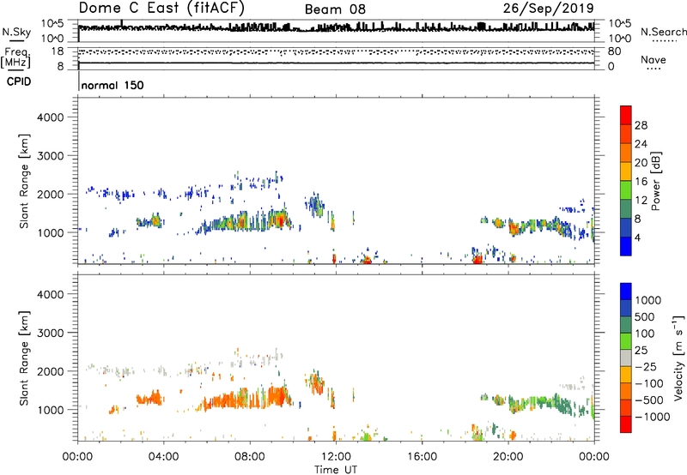This screenshot has height=475, width=687.
Task: Click the light green 12–16 dB Power segment
Action: (x=626, y=190)
